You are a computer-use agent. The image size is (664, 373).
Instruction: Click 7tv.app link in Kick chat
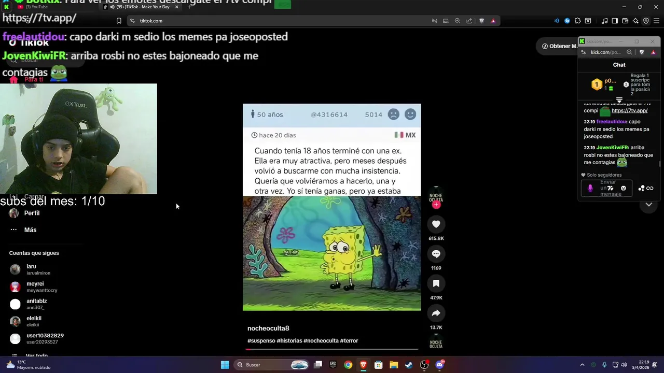click(x=629, y=110)
